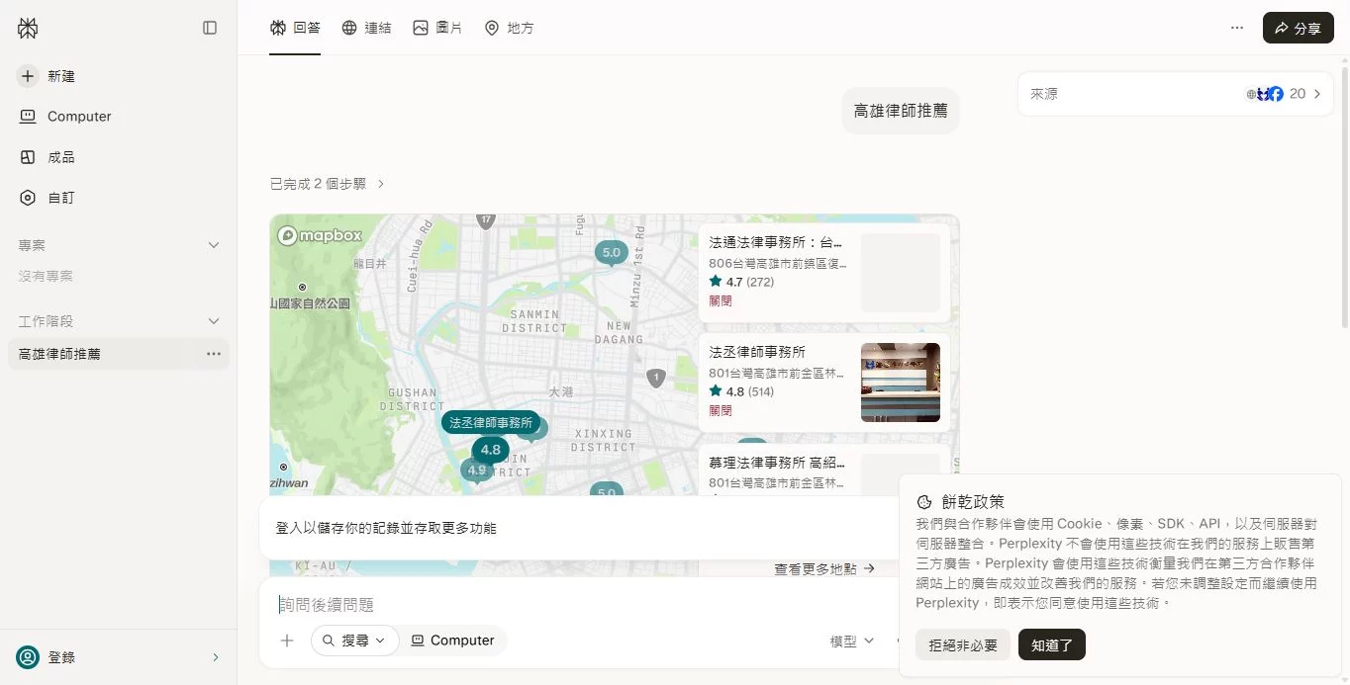Open 來源 sources panel with 20 sources
Screen dimensions: 1350x685
pos(1176,94)
